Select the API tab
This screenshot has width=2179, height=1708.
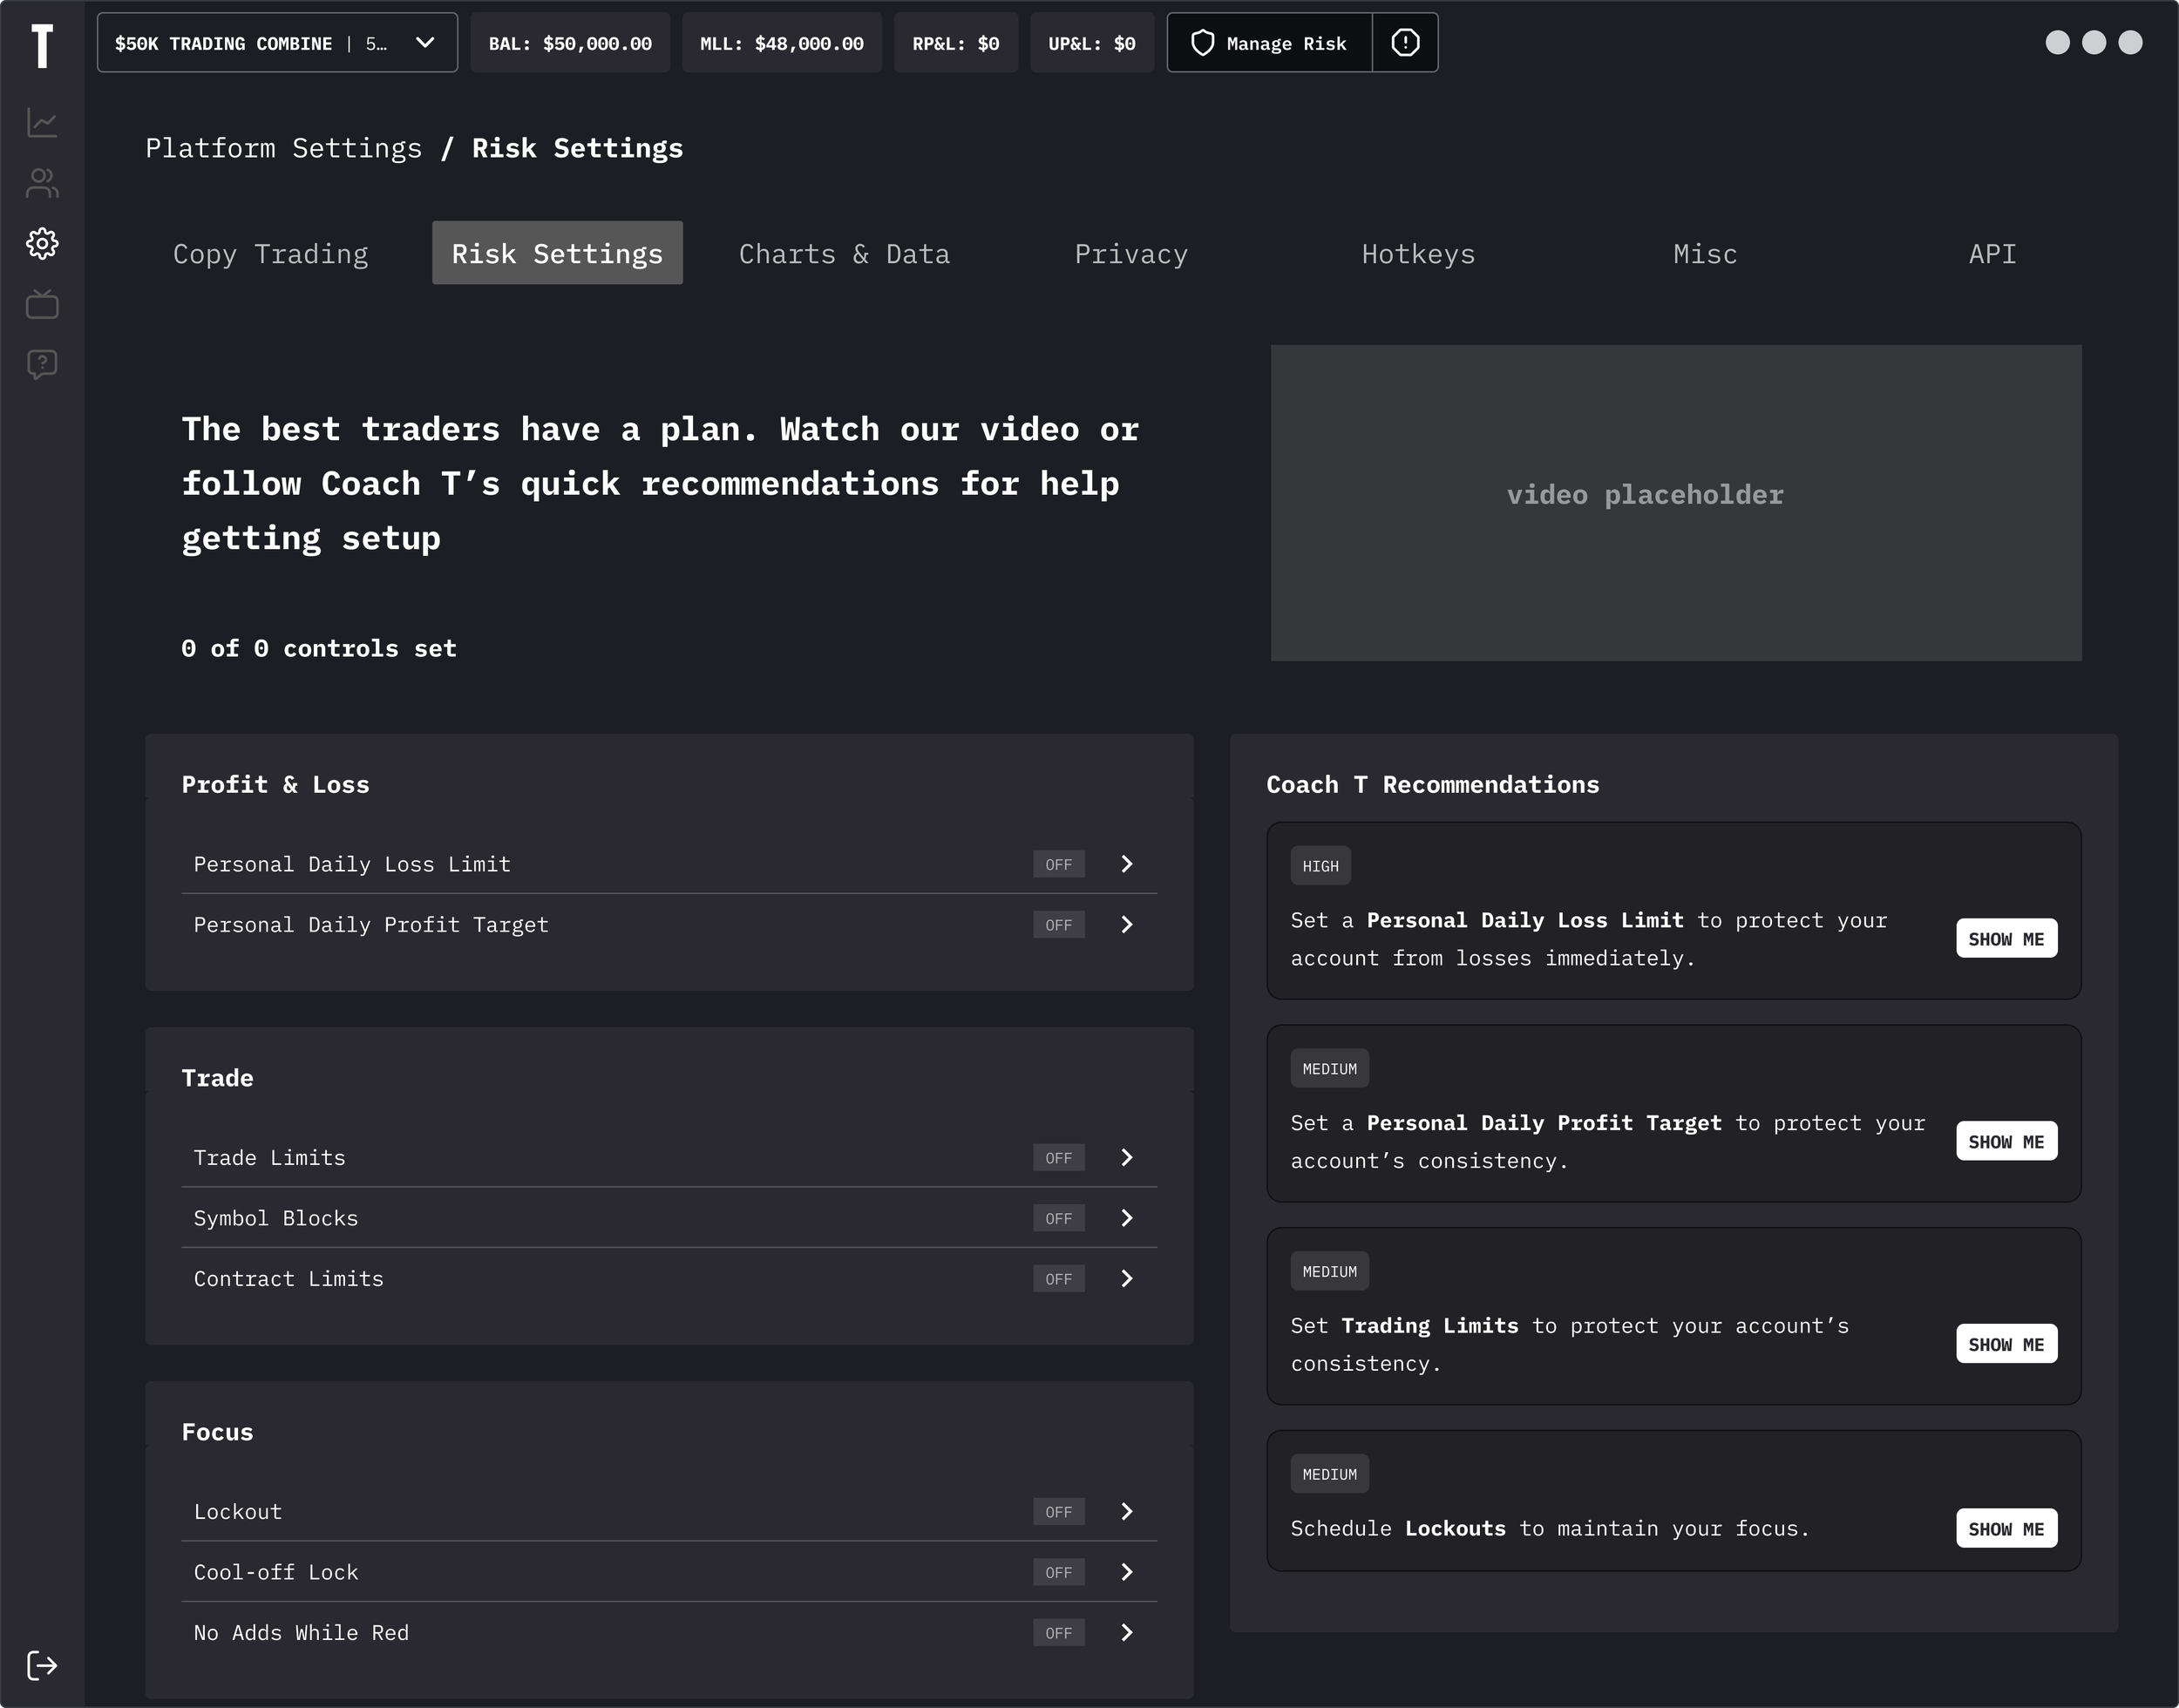coord(1992,253)
